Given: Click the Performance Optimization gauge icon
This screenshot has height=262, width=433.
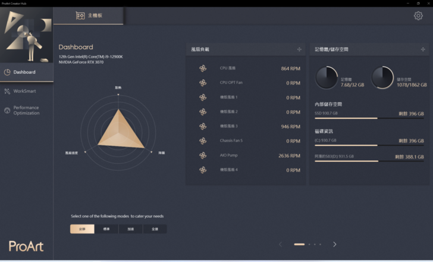Looking at the screenshot, I should 7,110.
